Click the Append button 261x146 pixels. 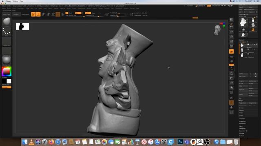(253, 88)
